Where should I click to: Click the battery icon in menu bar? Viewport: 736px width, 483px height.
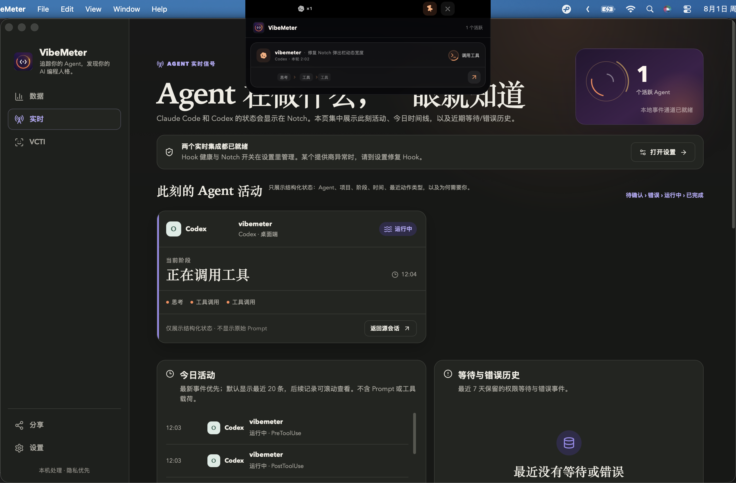pyautogui.click(x=608, y=9)
